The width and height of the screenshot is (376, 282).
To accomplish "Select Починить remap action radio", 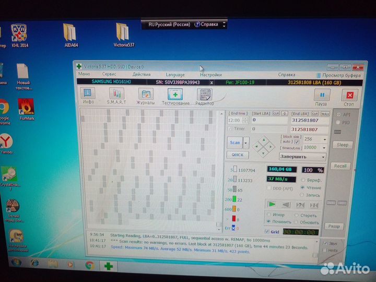I will (268, 221).
